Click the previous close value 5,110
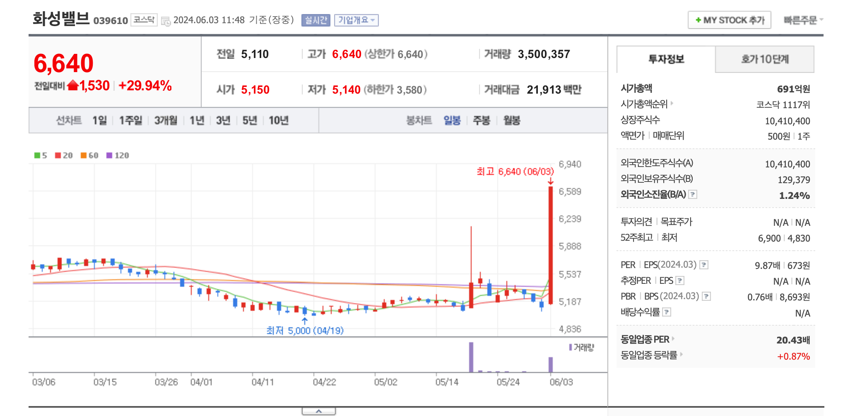 point(255,54)
